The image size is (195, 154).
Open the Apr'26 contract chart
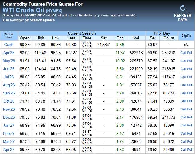coord(9,53)
